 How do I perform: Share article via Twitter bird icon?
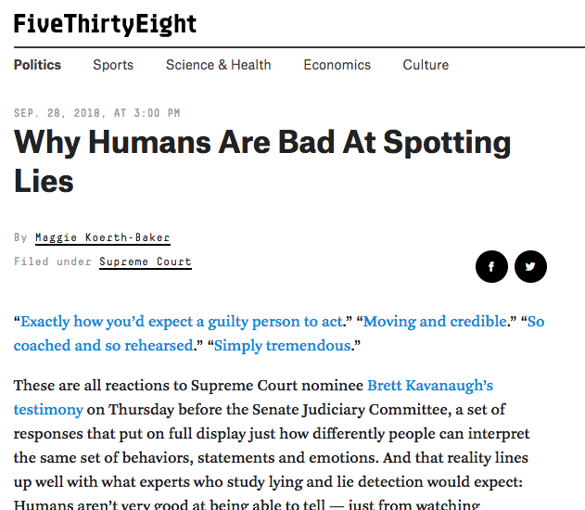coord(530,266)
